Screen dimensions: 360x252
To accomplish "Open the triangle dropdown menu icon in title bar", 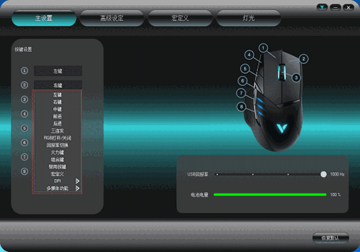I will (322, 7).
